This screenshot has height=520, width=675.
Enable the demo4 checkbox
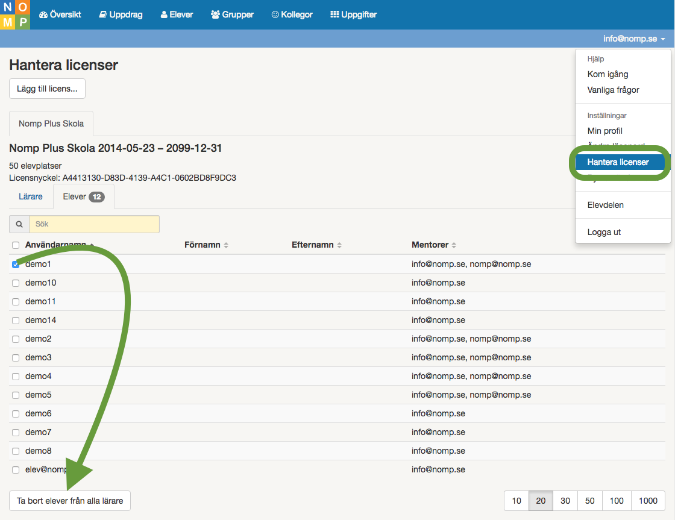pos(16,377)
